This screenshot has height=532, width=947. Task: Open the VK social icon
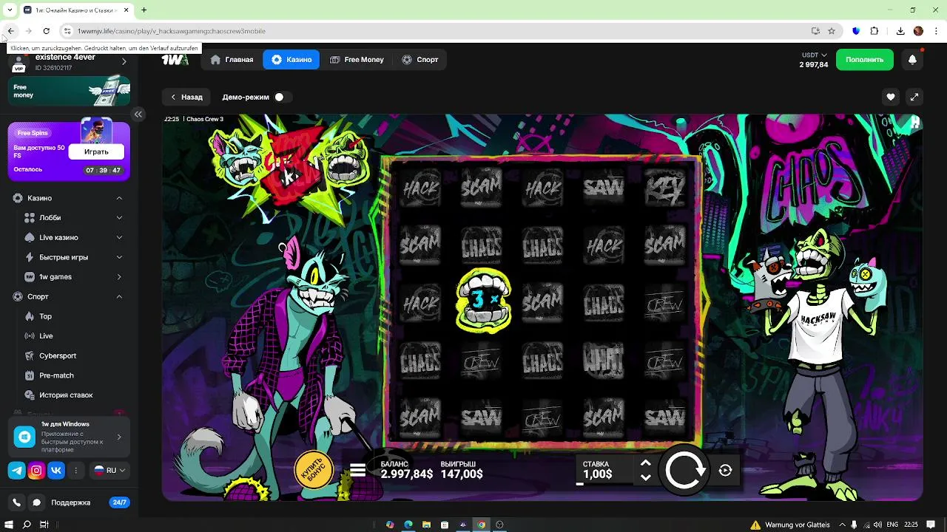click(x=56, y=470)
